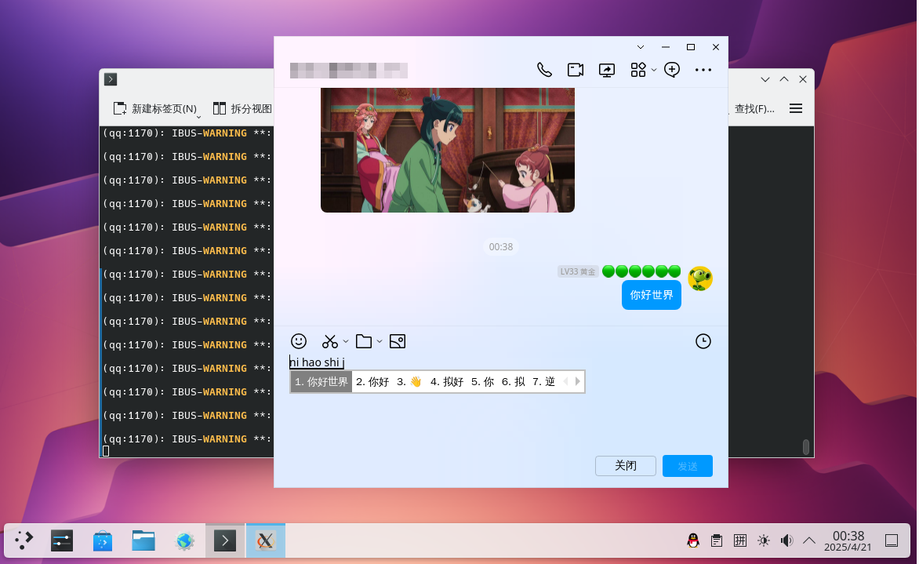Go to next candidate page arrow

coord(578,382)
